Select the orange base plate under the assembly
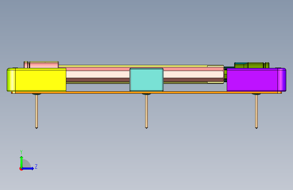This screenshot has width=293, height=190. [x=147, y=92]
